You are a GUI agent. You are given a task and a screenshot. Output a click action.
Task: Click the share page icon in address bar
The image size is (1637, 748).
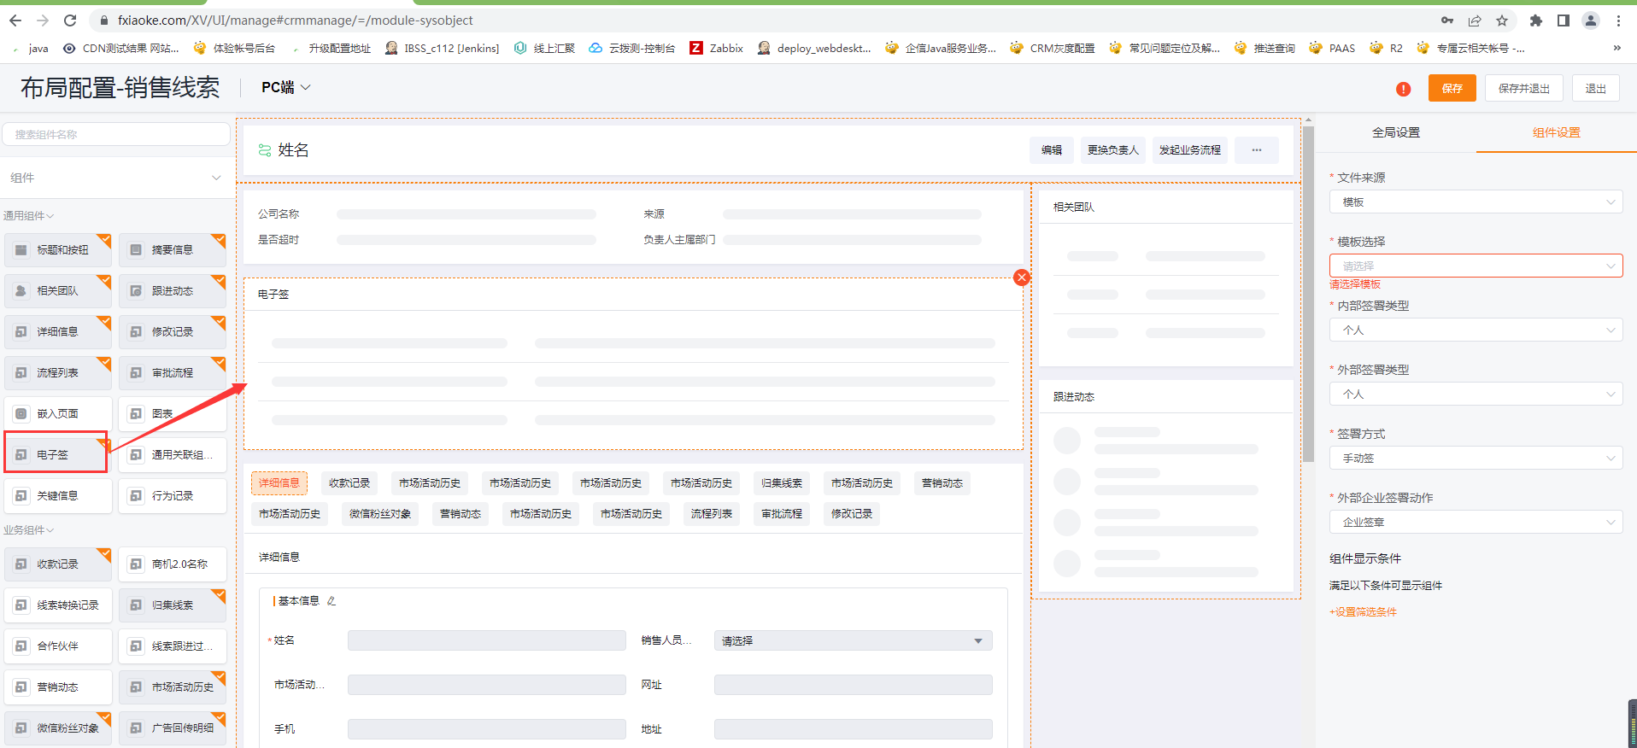[1475, 20]
